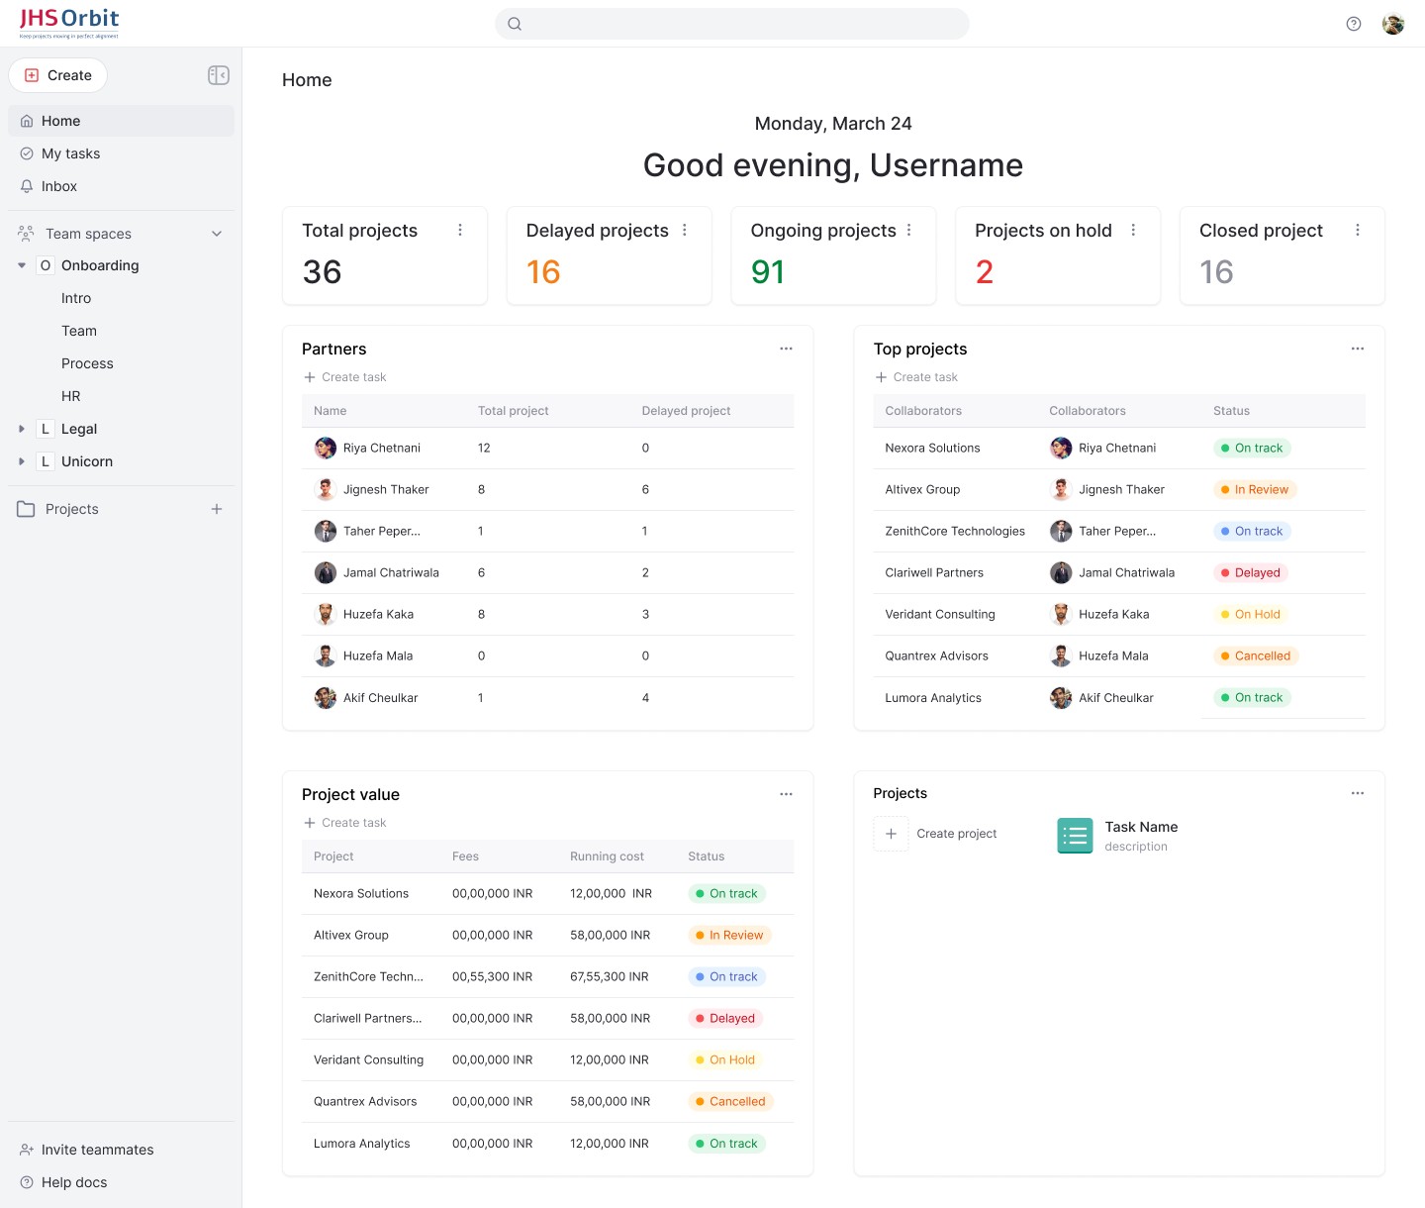Screen dimensions: 1425x1208
Task: Open the HR page under Onboarding
Action: point(71,396)
